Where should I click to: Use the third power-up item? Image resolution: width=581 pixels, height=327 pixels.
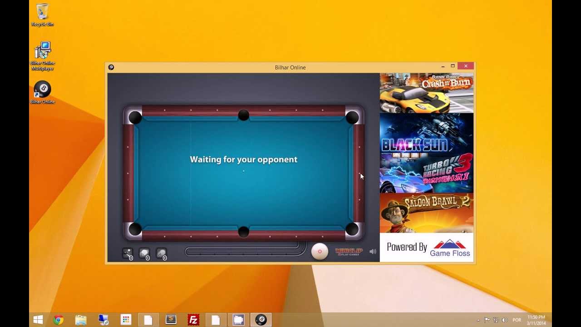click(161, 253)
